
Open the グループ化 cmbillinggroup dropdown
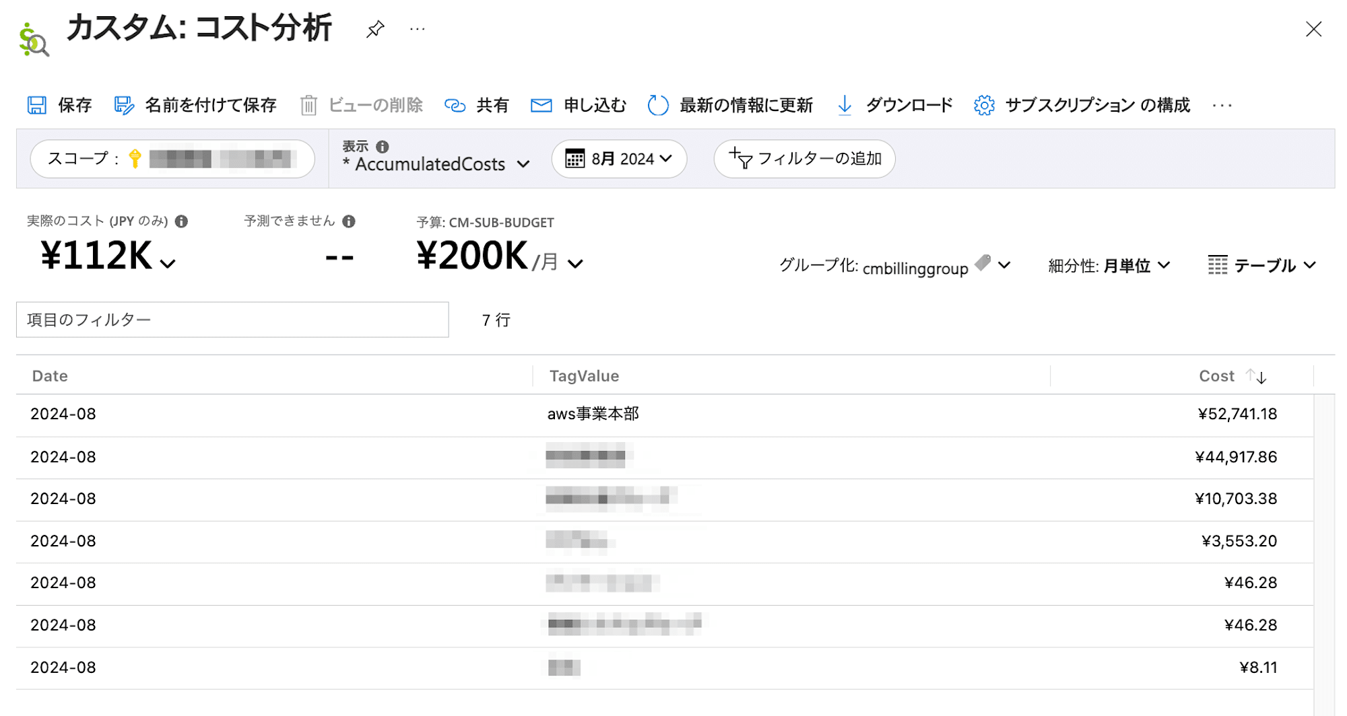tap(895, 266)
